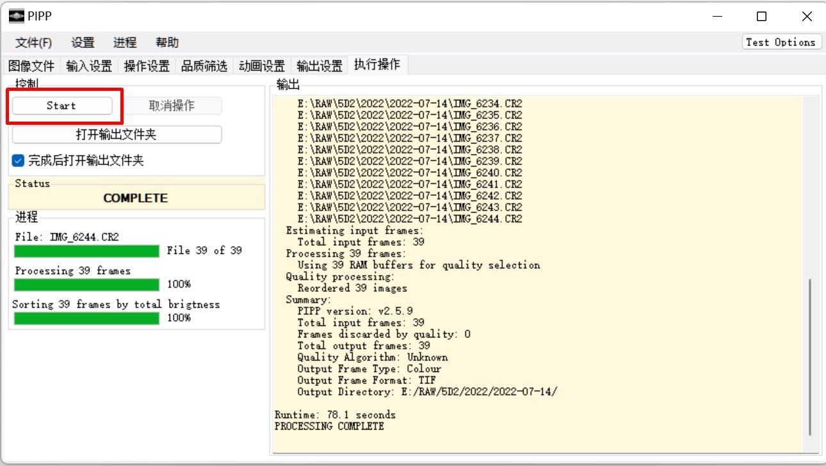Click 'Output Frame Format: TIF' line
This screenshot has height=466, width=826.
(x=366, y=380)
